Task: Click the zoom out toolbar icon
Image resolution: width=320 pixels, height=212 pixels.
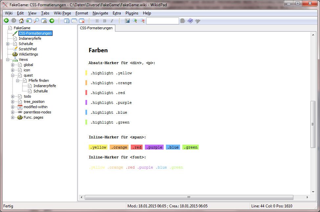Action: point(142,21)
